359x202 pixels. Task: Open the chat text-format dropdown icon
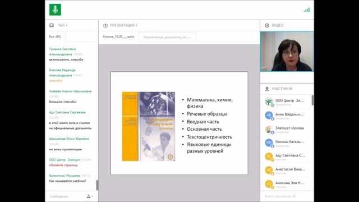[90, 196]
